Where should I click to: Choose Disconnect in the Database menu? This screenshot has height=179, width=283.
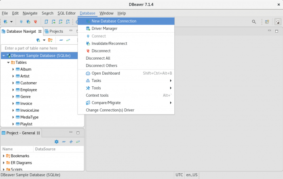coord(126,51)
